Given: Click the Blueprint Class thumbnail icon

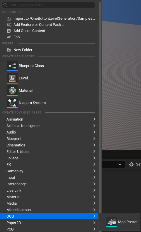Looking at the screenshot, I should tap(12, 66).
